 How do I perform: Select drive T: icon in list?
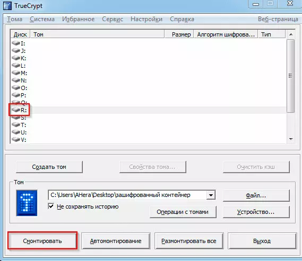tap(16, 124)
